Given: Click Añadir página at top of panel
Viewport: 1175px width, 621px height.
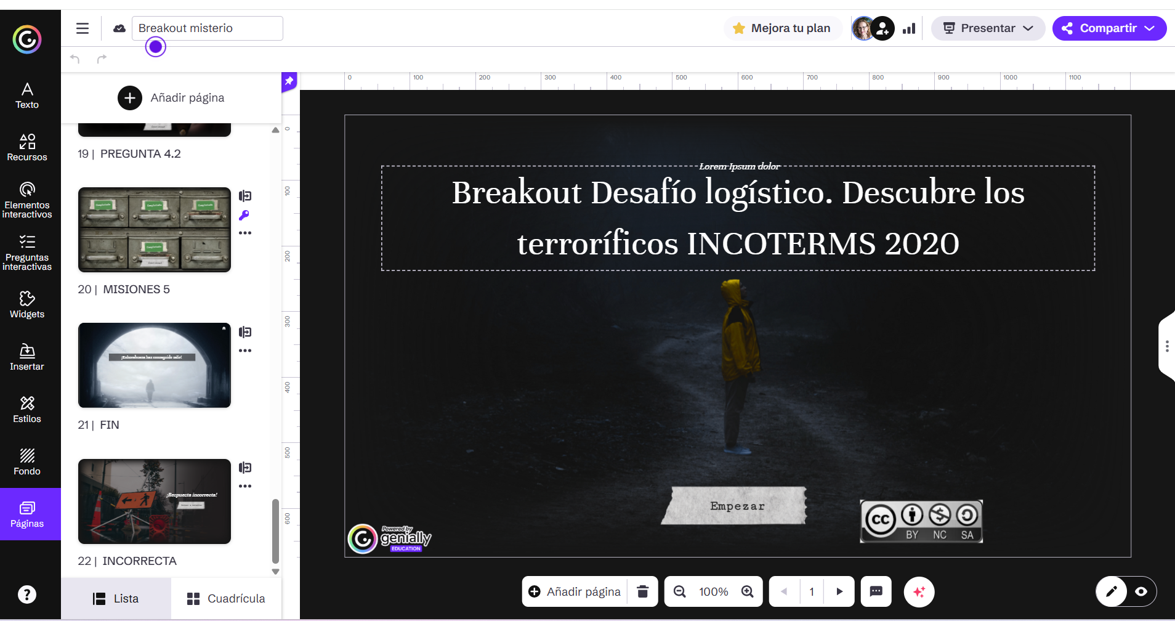Looking at the screenshot, I should click(x=171, y=98).
